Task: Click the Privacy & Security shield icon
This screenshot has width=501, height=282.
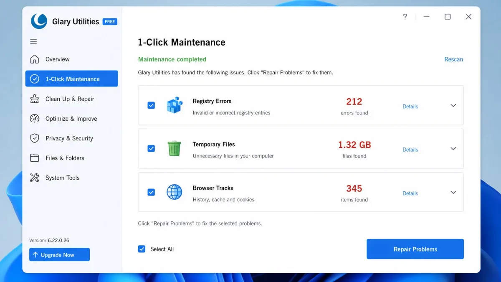Action: [x=35, y=138]
